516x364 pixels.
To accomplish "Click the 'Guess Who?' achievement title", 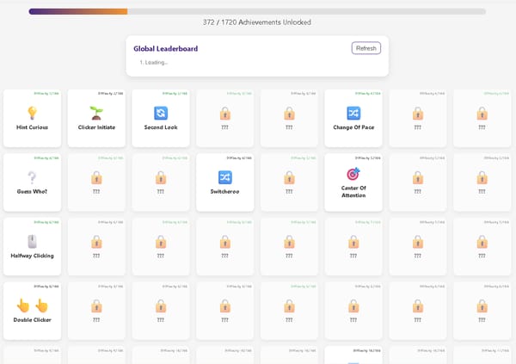I will (32, 191).
